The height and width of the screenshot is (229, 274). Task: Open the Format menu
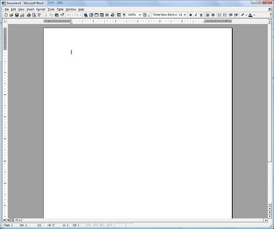coord(41,9)
